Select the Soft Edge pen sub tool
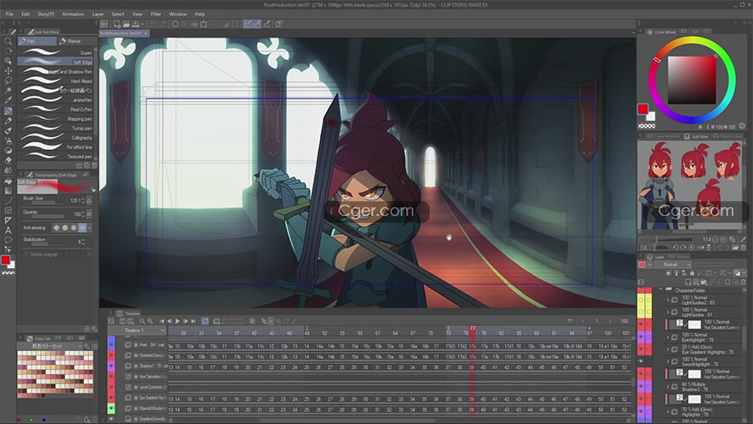 point(56,62)
